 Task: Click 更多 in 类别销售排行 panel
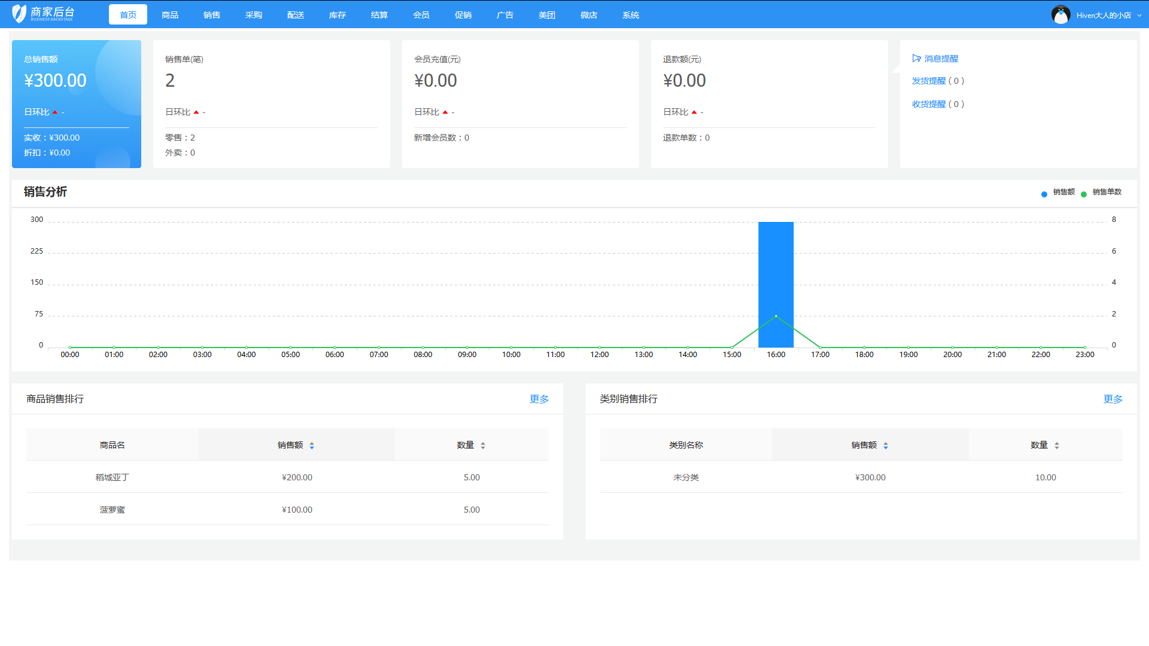[x=1112, y=399]
